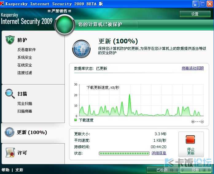Select the 防护 section
Viewport: 214px width, 174px height.
[22, 40]
